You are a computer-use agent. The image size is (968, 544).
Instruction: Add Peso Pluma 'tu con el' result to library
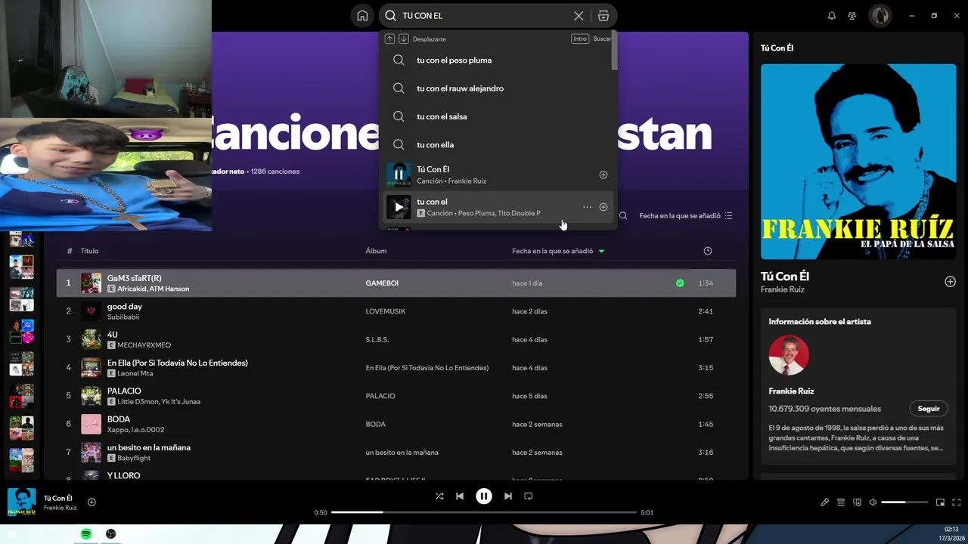603,207
